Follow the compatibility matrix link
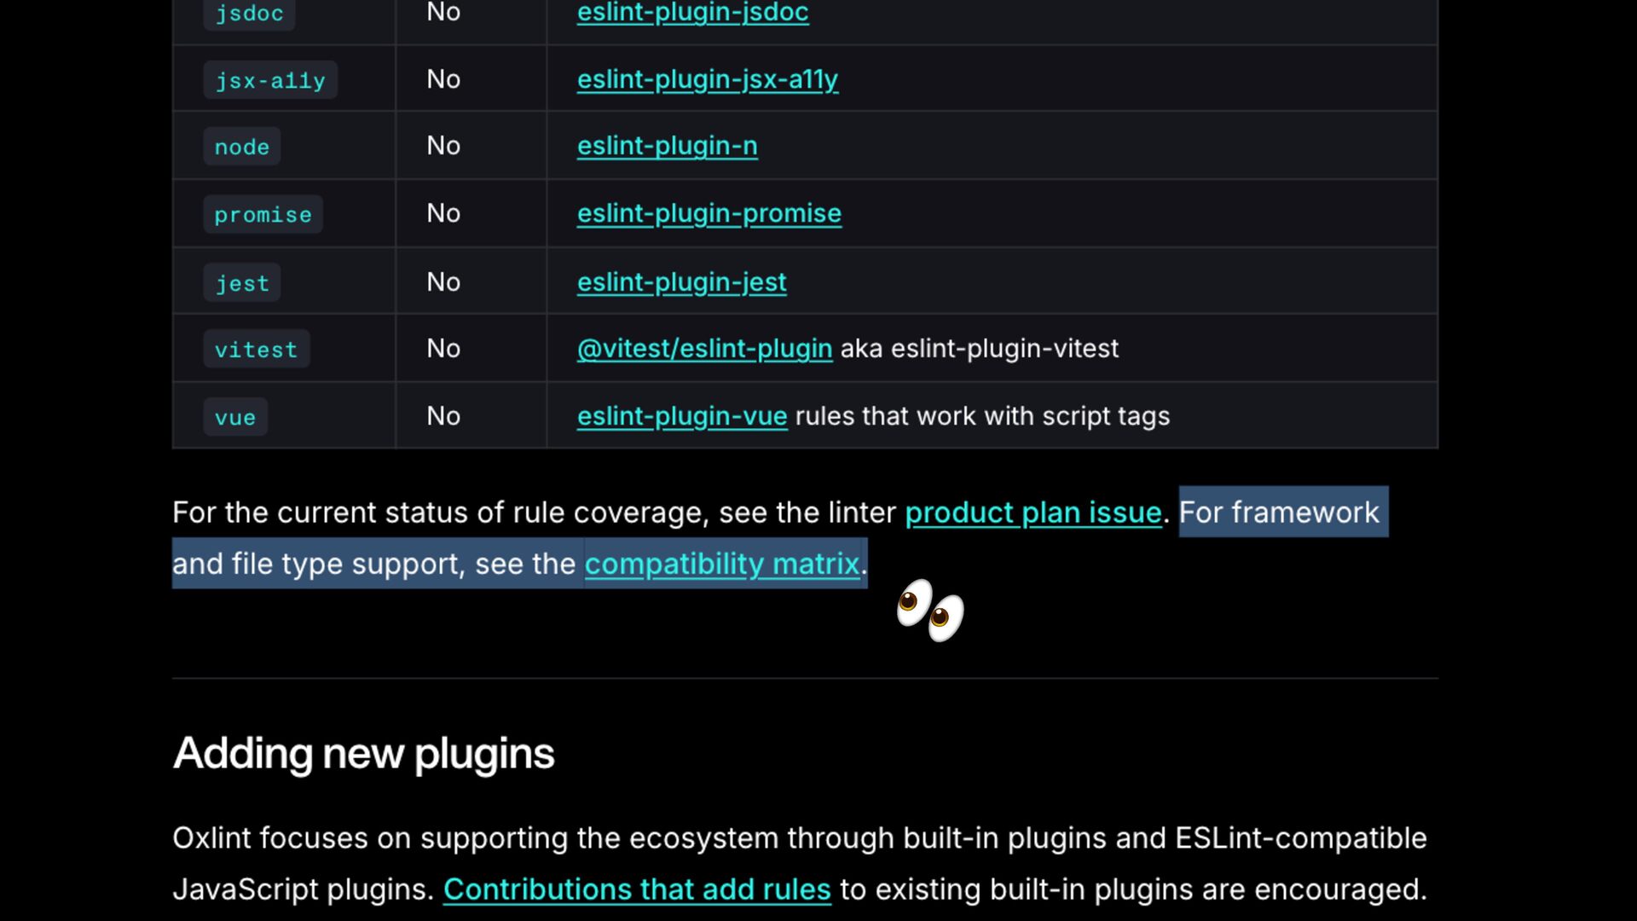Image resolution: width=1637 pixels, height=921 pixels. (x=721, y=564)
